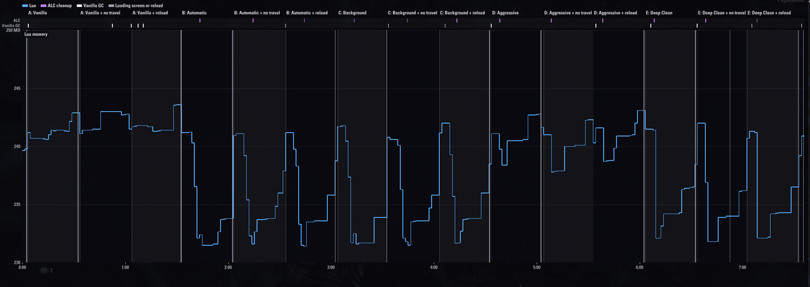
Task: Click the 230 y-axis value
Action: 17,262
